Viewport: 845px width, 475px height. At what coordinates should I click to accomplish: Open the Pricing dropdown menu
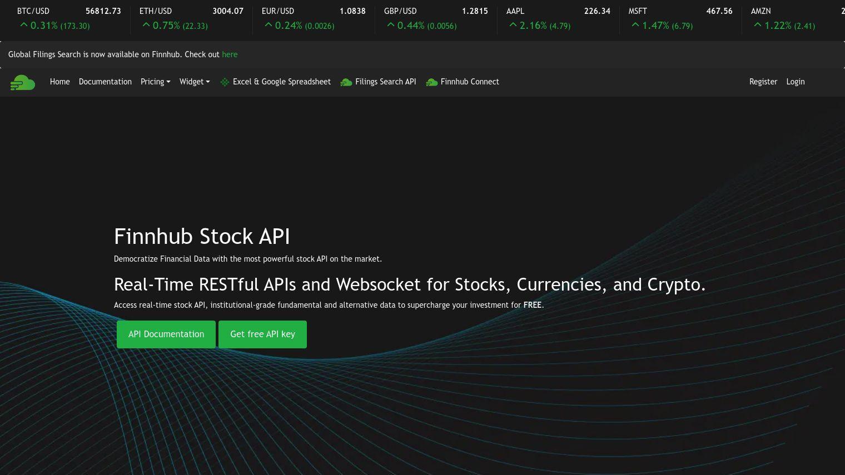[155, 82]
